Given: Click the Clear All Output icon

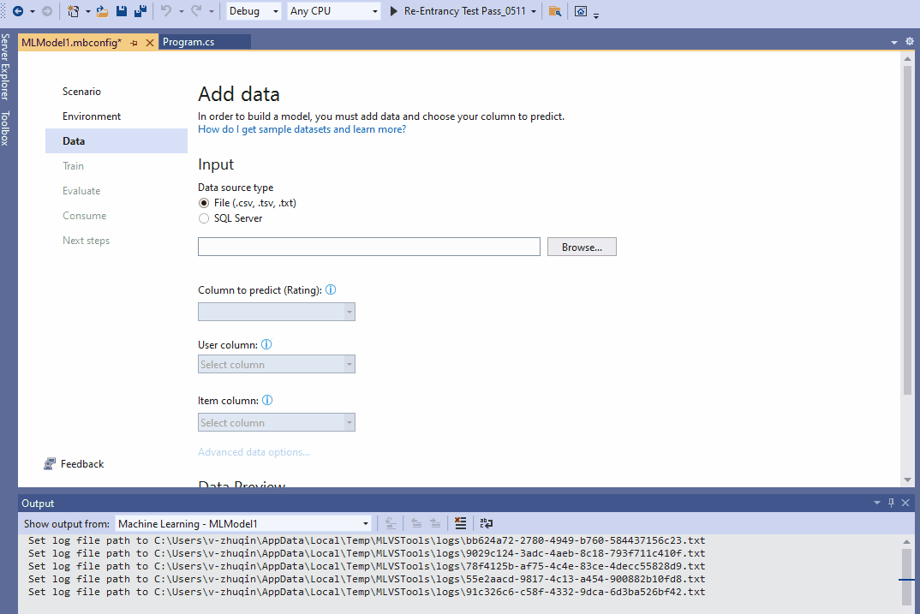Looking at the screenshot, I should pyautogui.click(x=461, y=522).
